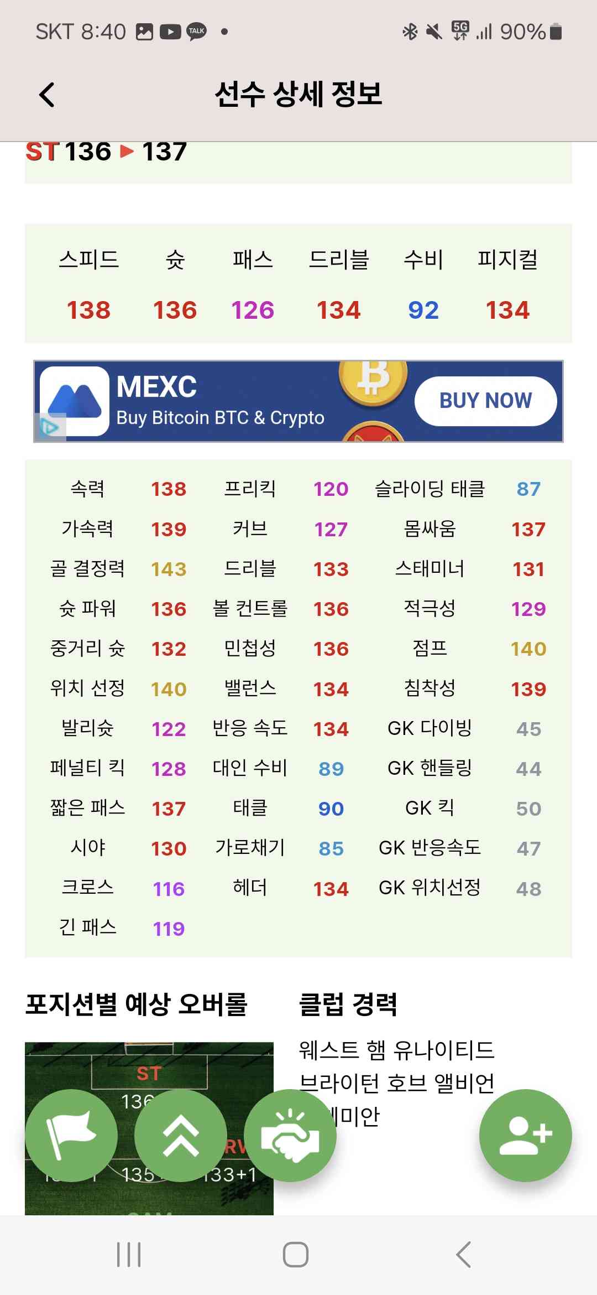Select the 수비 92 stat

click(423, 285)
